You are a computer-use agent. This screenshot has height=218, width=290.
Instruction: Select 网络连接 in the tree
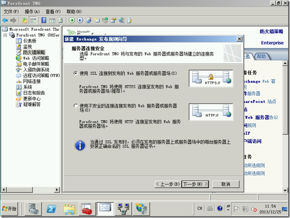pyautogui.click(x=31, y=81)
